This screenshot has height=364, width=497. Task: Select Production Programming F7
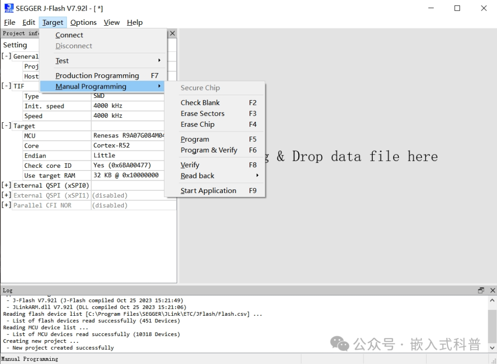point(103,76)
